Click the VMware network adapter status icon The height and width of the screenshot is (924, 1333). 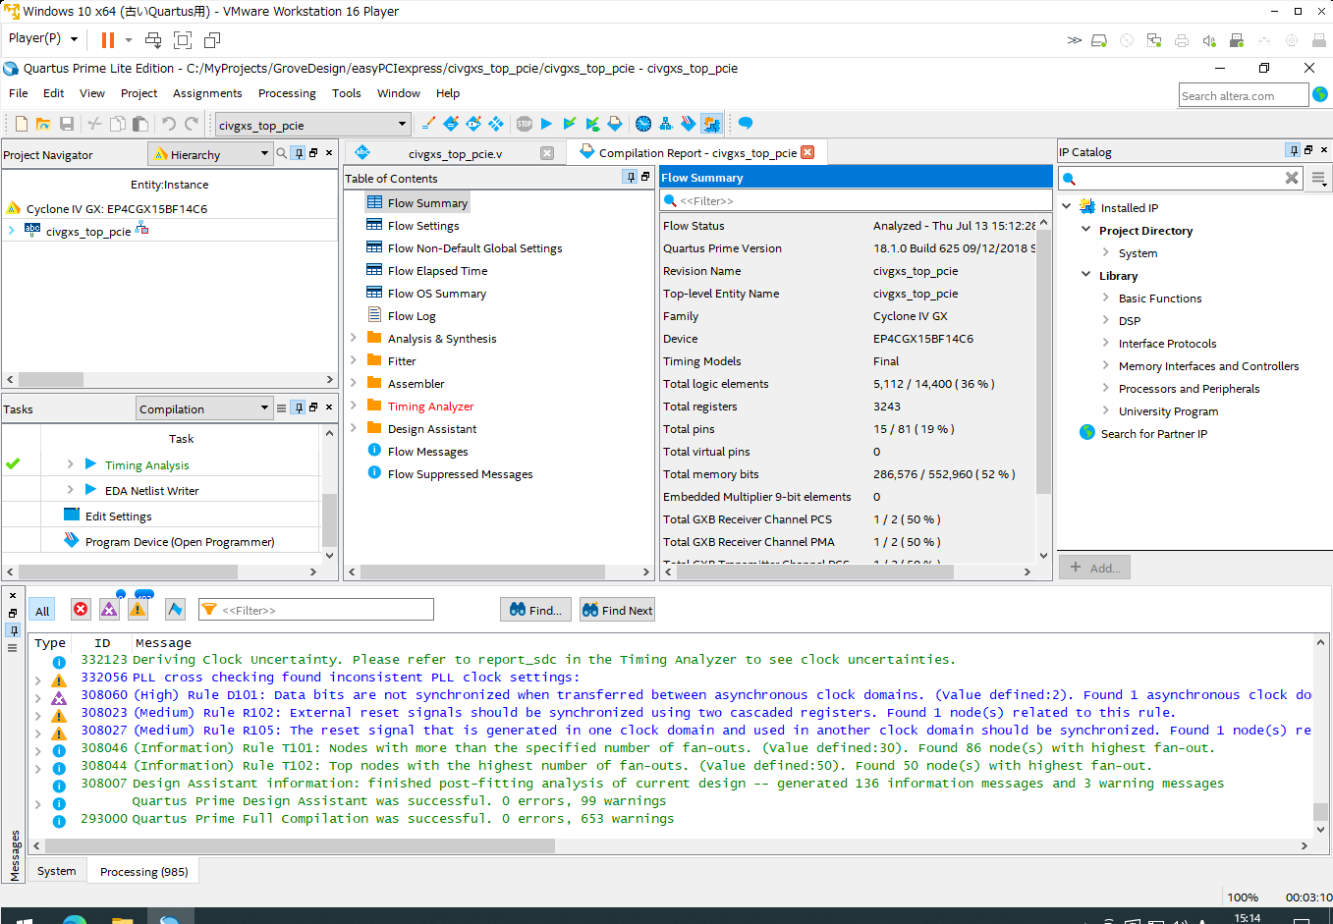1154,40
